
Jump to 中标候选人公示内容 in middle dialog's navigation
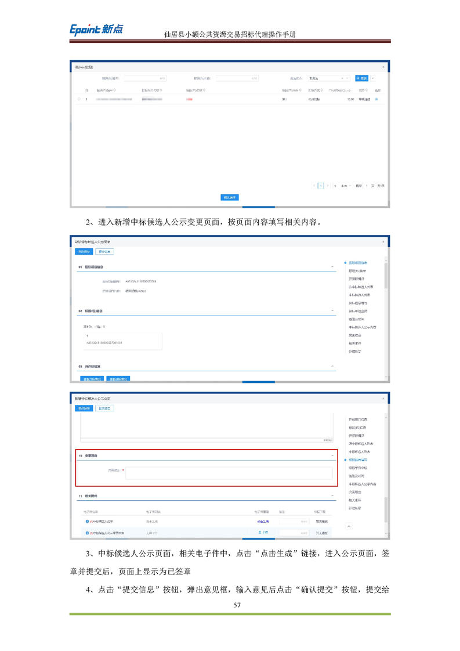(363, 327)
